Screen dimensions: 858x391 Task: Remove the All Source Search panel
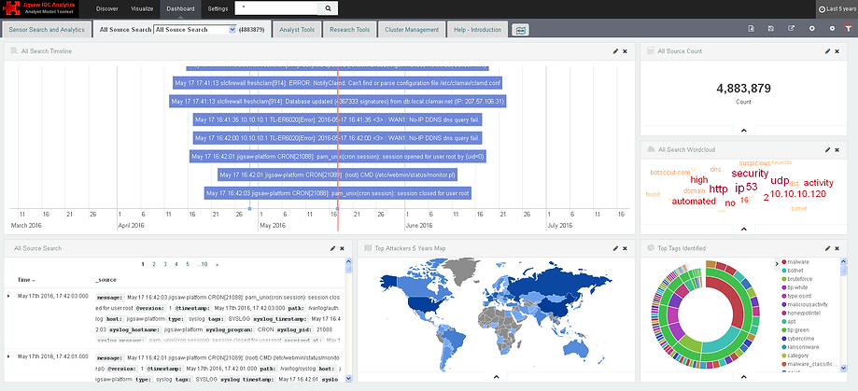342,248
